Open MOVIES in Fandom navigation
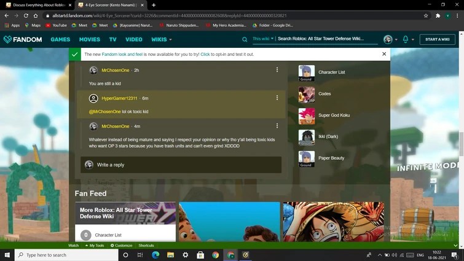The image size is (464, 261). point(90,39)
